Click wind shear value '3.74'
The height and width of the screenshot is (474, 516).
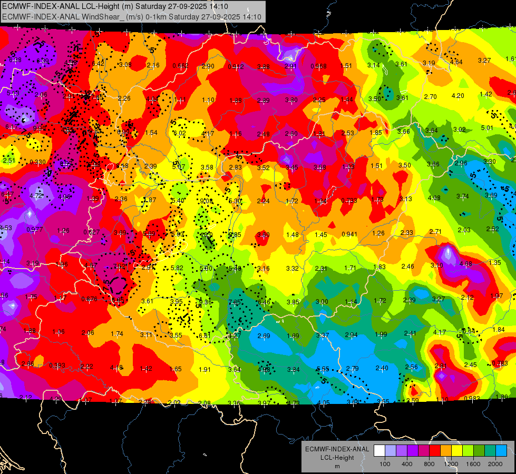[462, 196]
